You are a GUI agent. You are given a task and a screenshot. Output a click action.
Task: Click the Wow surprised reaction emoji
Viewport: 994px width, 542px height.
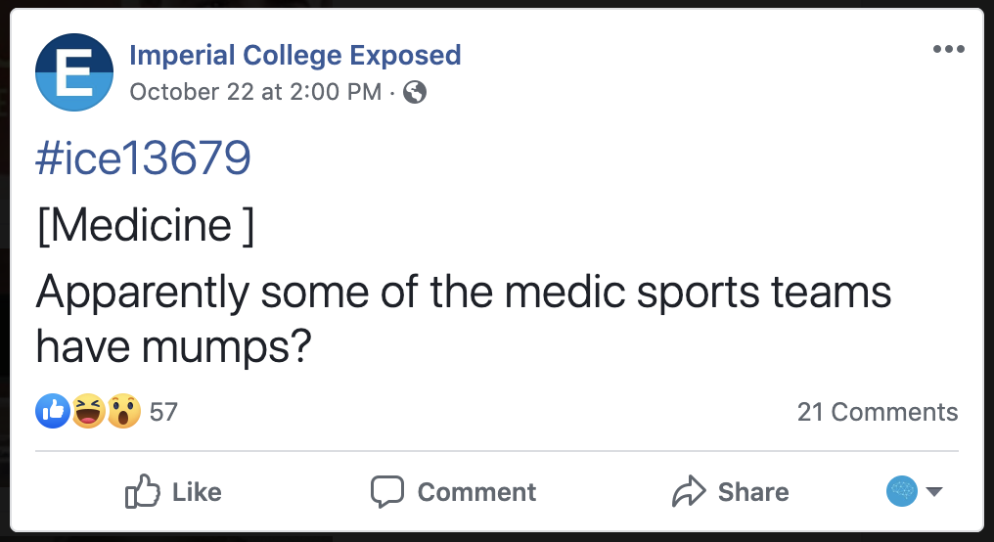(x=124, y=412)
